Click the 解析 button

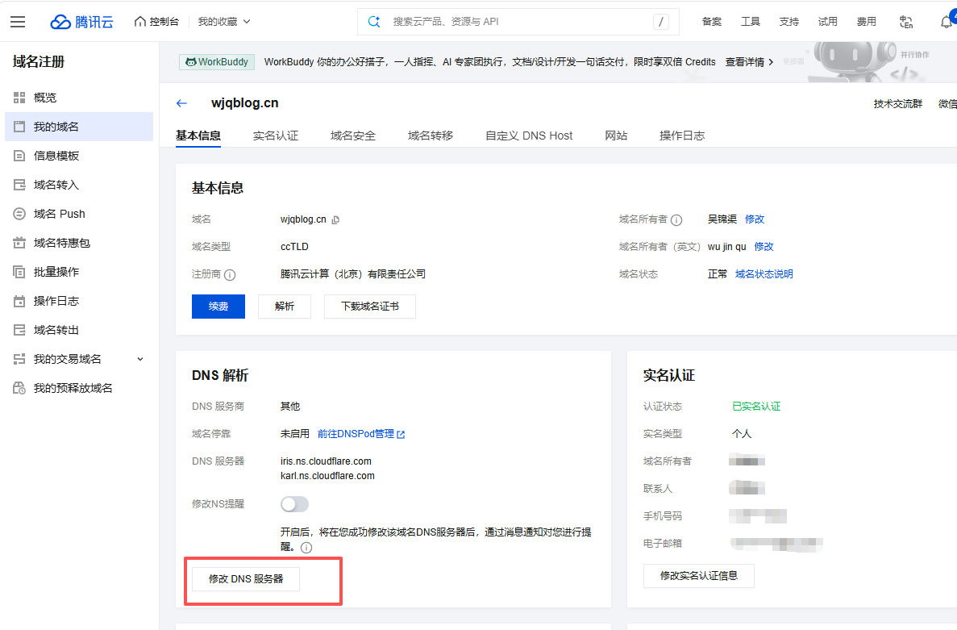(285, 307)
